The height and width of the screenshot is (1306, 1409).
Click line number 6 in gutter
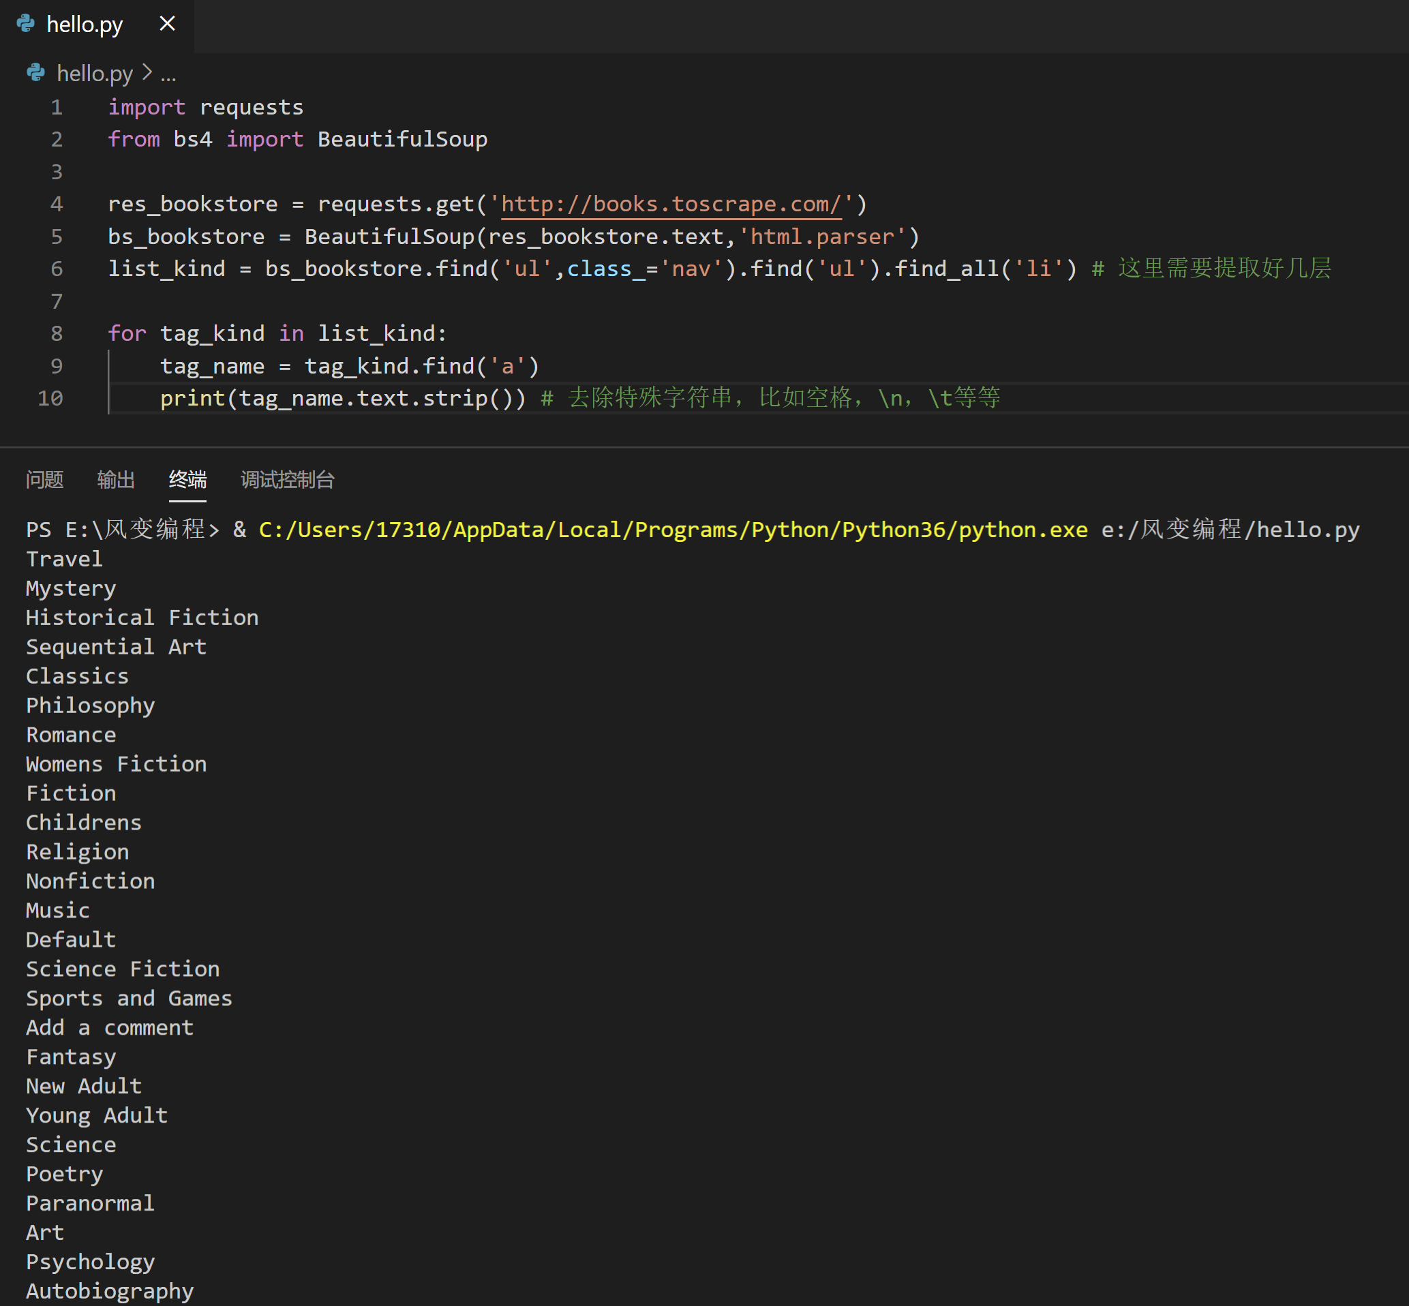pyautogui.click(x=57, y=269)
